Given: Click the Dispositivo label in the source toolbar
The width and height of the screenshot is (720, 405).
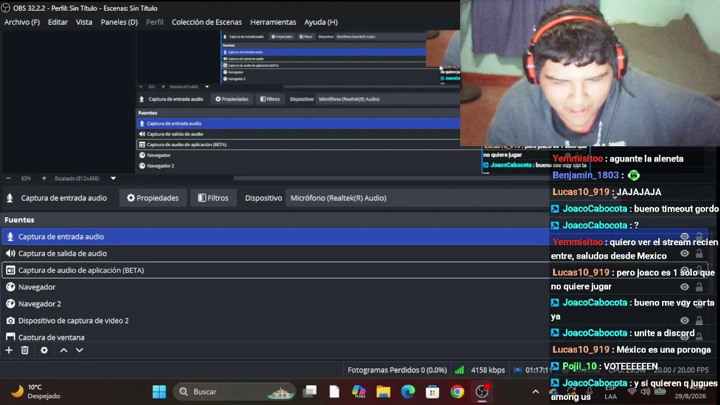Looking at the screenshot, I should [263, 198].
